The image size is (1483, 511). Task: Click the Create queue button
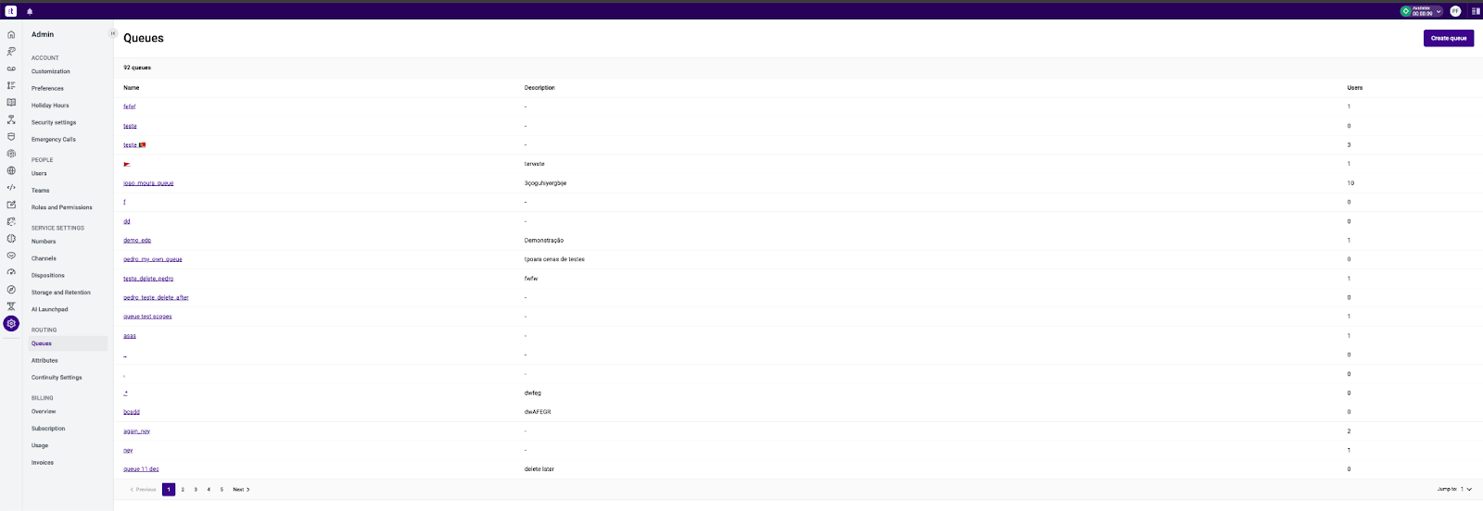click(x=1448, y=38)
